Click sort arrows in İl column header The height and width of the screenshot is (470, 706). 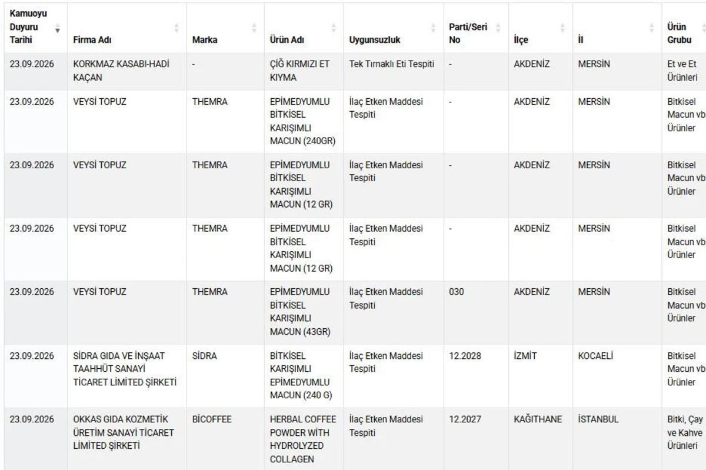click(x=651, y=27)
